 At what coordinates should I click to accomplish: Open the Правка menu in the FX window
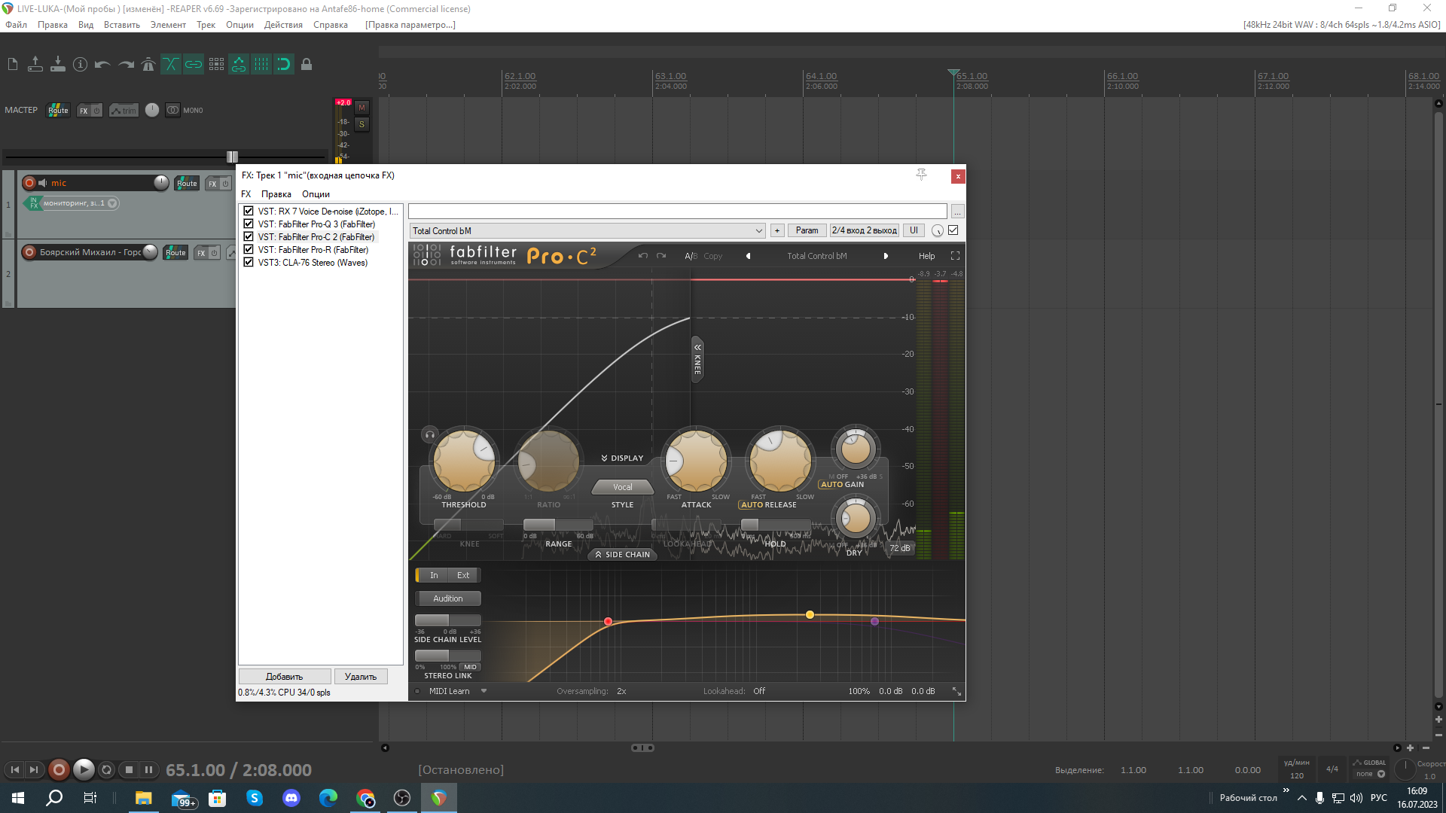tap(276, 194)
